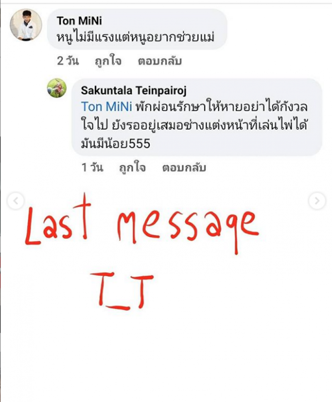Select Sakuntala's reply bubble starting พักผ่อนรักษา
Image resolution: width=332 pixels, height=402 pixels.
(x=197, y=117)
